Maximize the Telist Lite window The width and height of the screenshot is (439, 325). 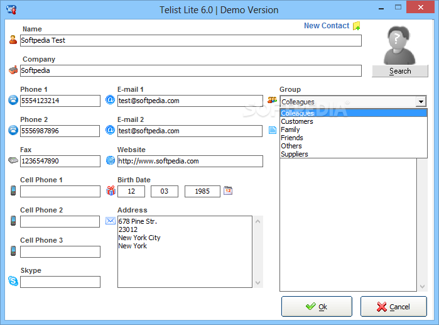[398, 8]
